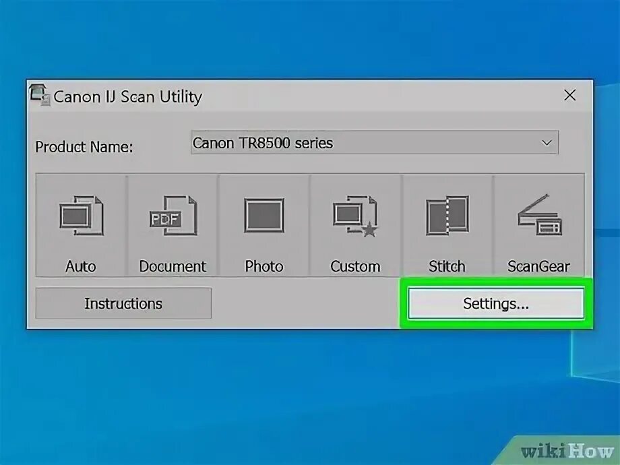Open the Stitch scan tool
This screenshot has width=620, height=465.
coord(447,225)
